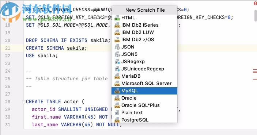Screen dimensions: 257x135
Task: Click '@OLD_SQL_MODE' variable on line 18
Action: [x=57, y=25]
